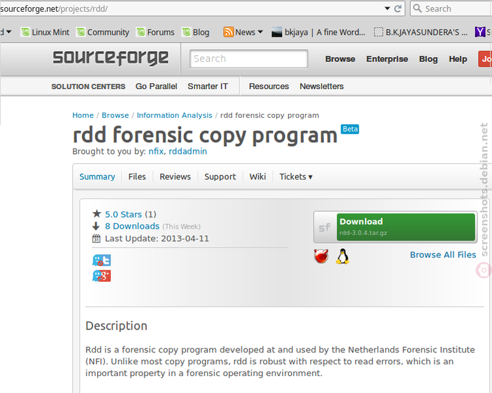
Task: Click the Yahoo bookmark icon
Action: [x=480, y=32]
